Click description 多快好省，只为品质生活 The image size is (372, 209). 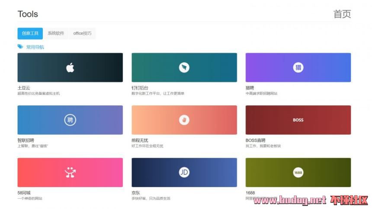[x=151, y=199]
